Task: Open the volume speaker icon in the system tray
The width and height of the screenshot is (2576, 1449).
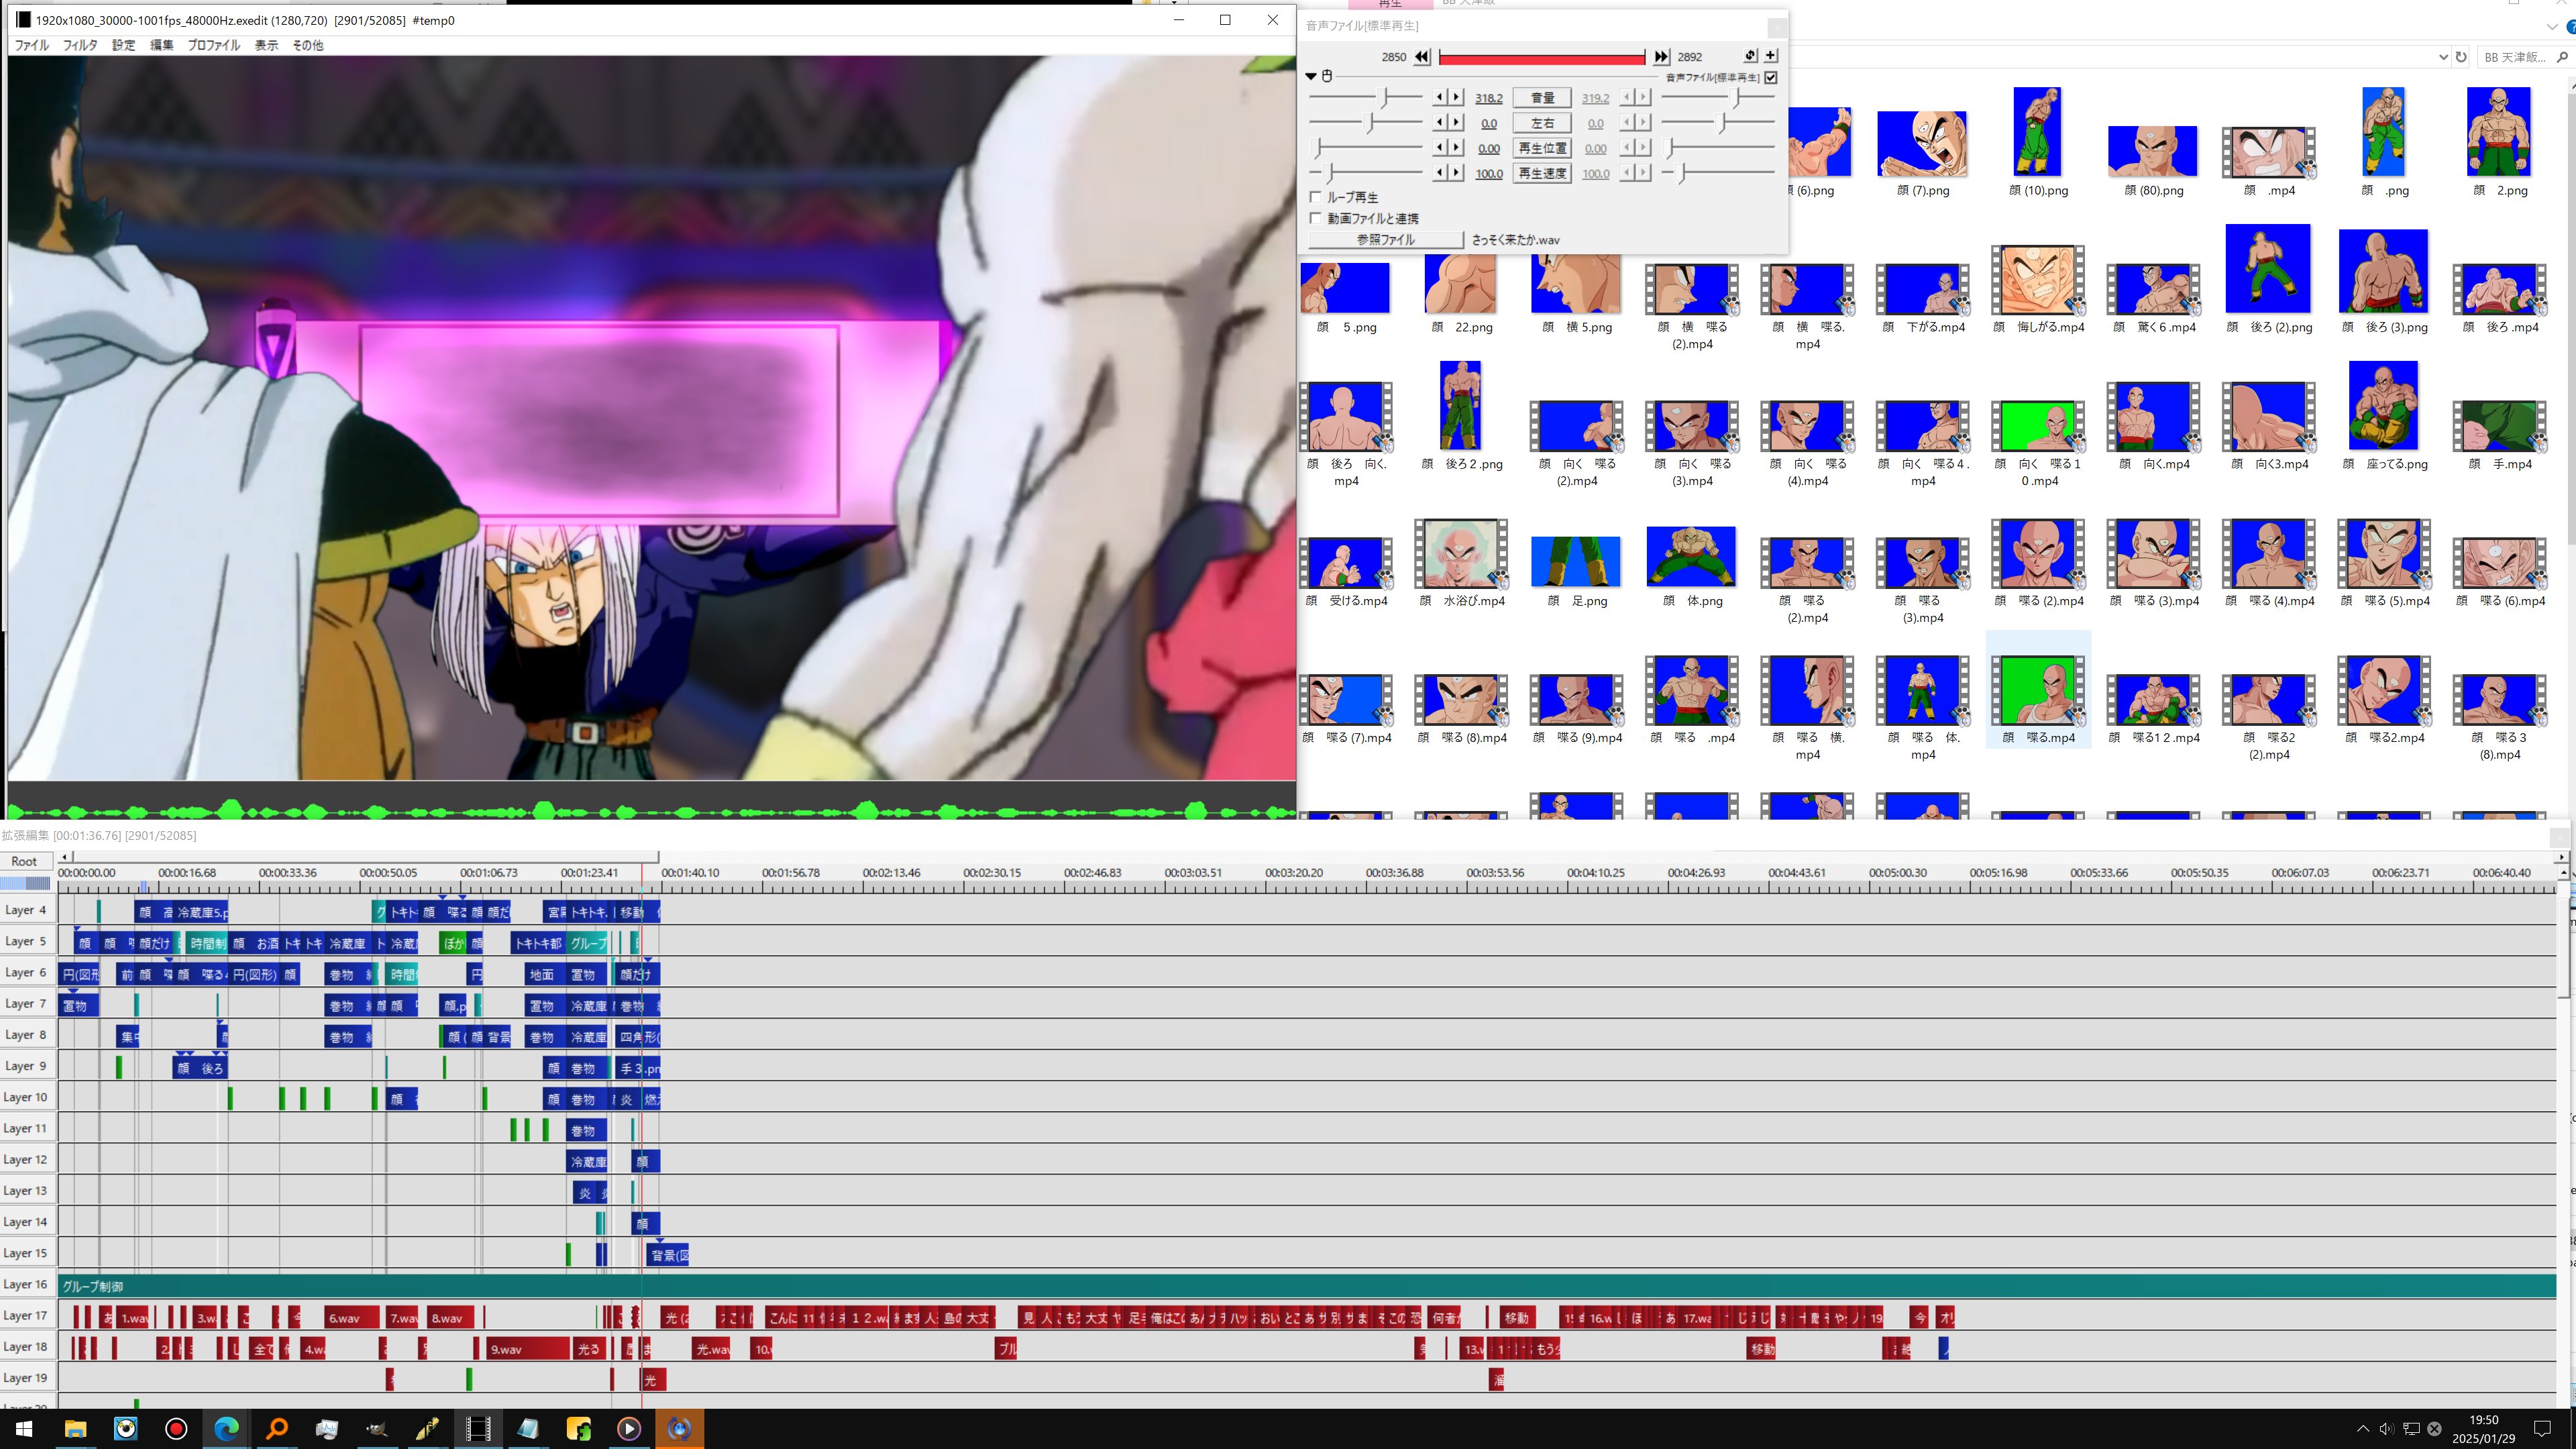Action: coord(2386,1428)
